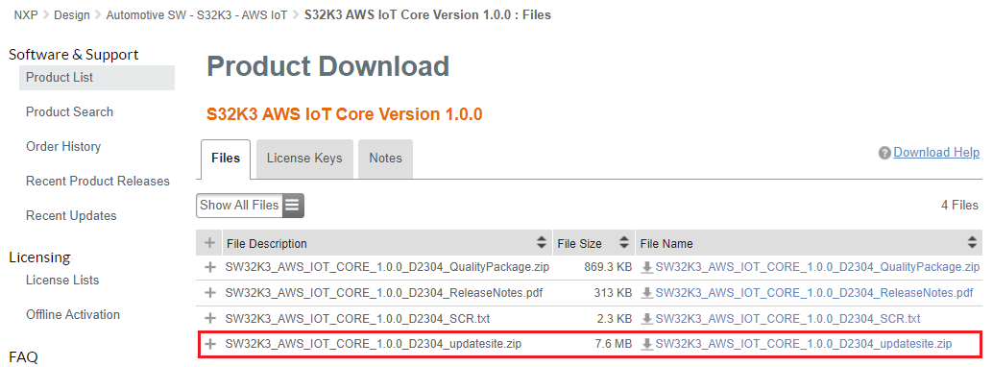
Task: Switch to the License Keys tab
Action: (304, 159)
